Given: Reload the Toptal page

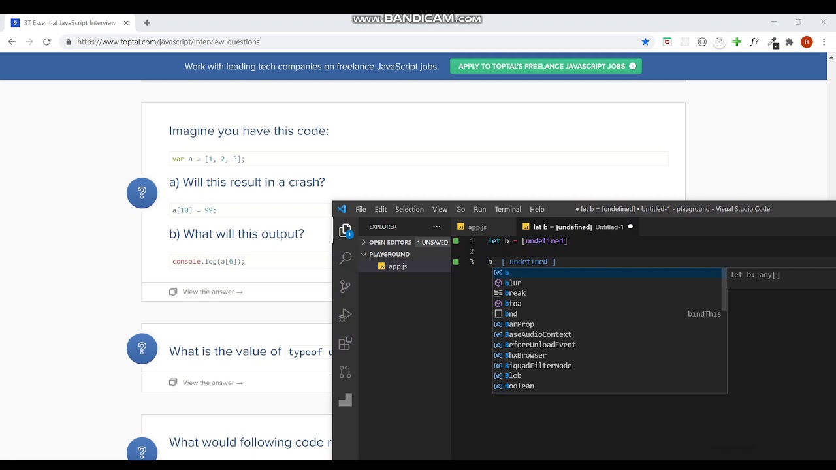Looking at the screenshot, I should (x=47, y=42).
